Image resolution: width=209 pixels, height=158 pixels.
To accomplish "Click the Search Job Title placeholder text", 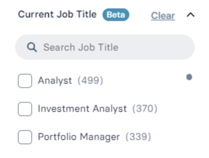I will [x=81, y=47].
